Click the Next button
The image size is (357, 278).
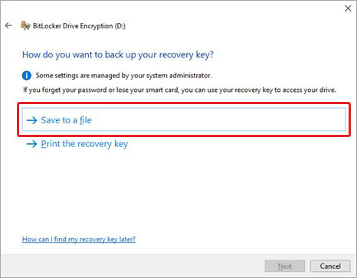(285, 267)
